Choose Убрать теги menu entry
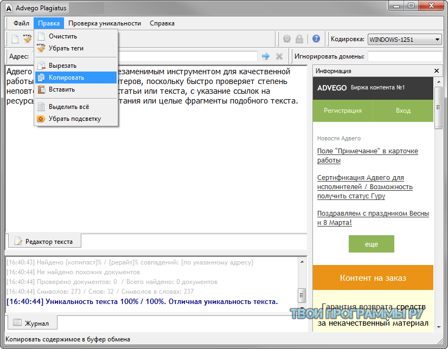Viewport: 448px width, 349px height. coord(76,48)
